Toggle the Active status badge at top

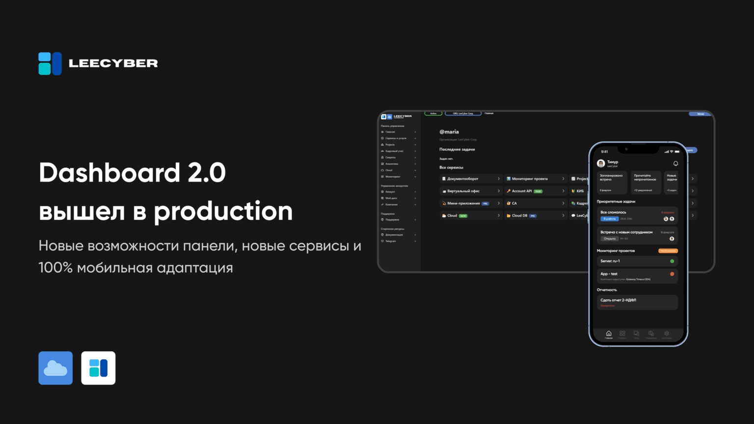[433, 113]
